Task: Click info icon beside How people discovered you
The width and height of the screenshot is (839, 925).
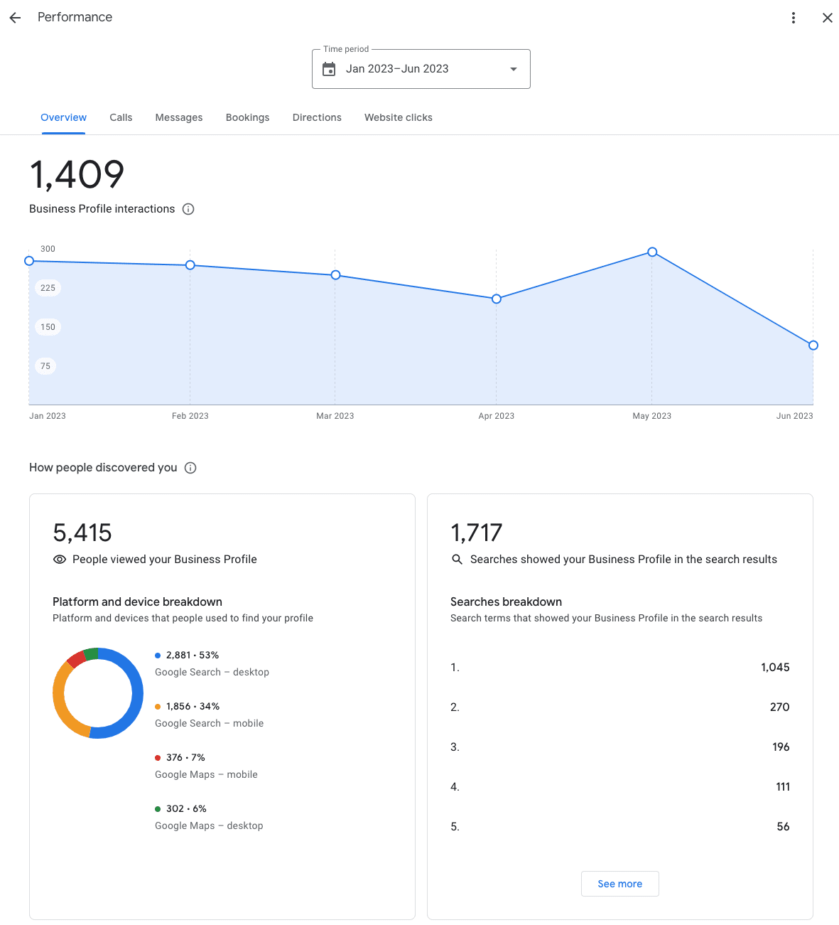Action: click(x=190, y=468)
